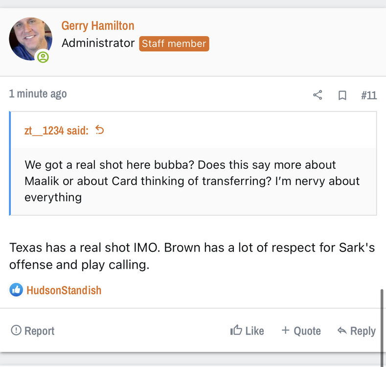Click the share post icon

(318, 95)
